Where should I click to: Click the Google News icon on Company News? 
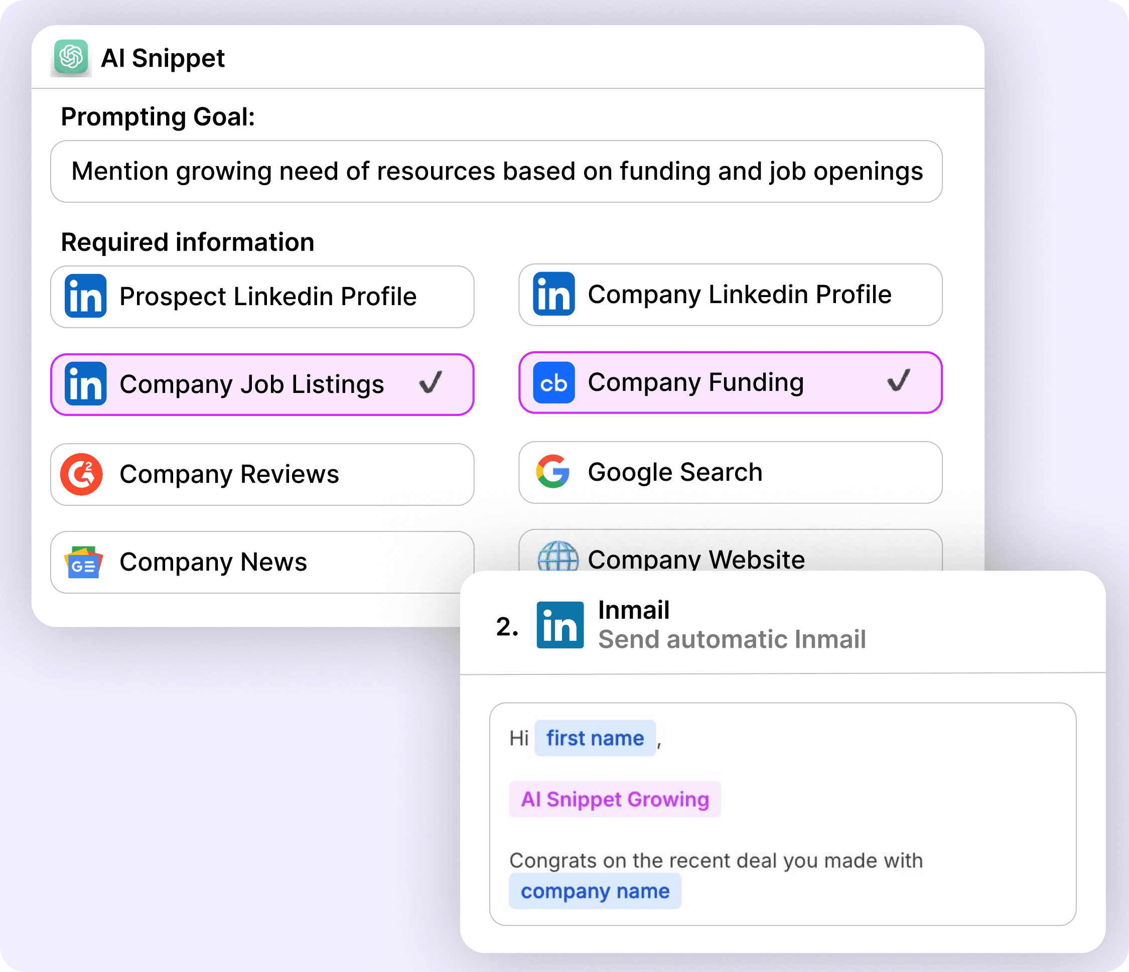pos(83,563)
